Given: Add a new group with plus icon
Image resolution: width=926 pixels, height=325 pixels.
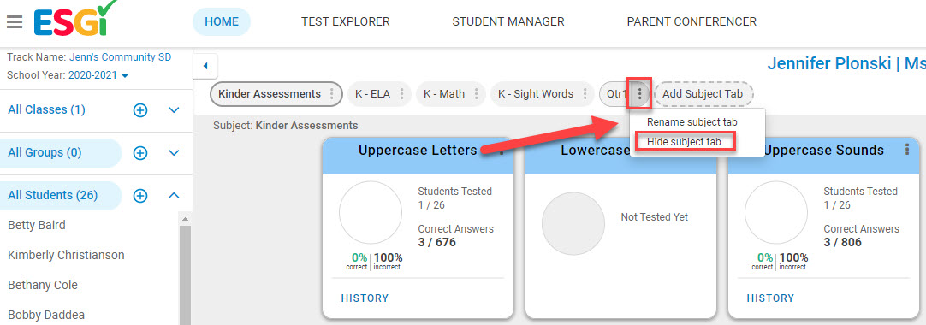Looking at the screenshot, I should click(140, 153).
